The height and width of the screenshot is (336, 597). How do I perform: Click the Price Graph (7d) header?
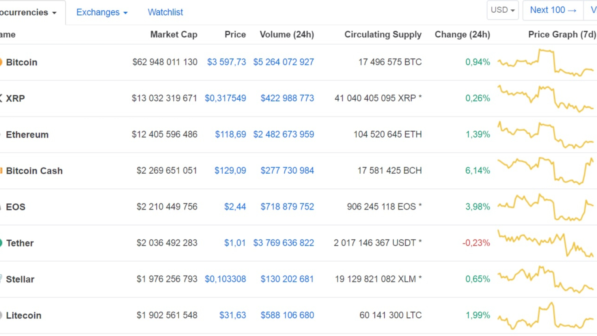tap(562, 34)
